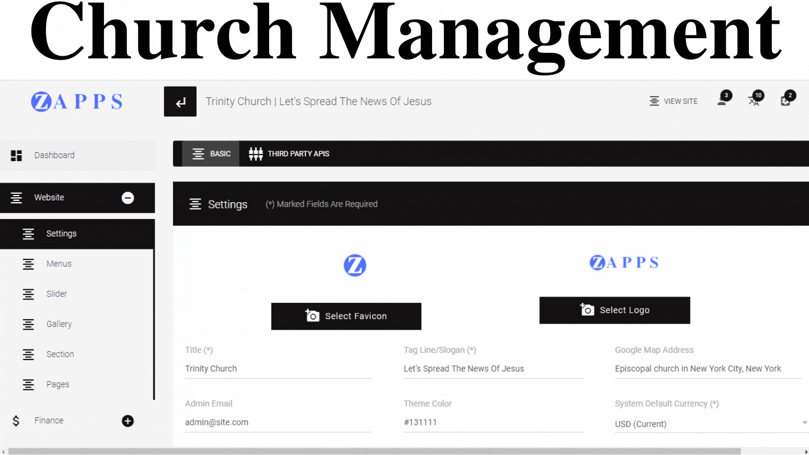Click the Dashboard sidebar icon
This screenshot has width=809, height=455.
click(x=17, y=155)
